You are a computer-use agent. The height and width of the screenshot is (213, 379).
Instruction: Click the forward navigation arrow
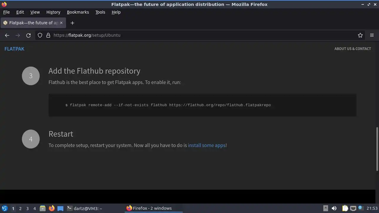click(x=18, y=35)
